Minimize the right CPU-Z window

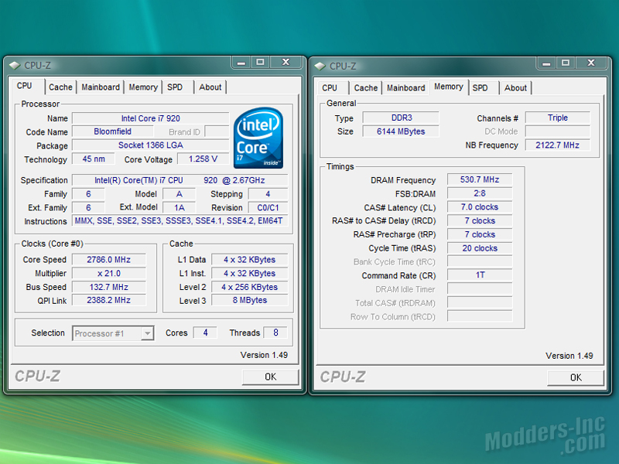[546, 63]
